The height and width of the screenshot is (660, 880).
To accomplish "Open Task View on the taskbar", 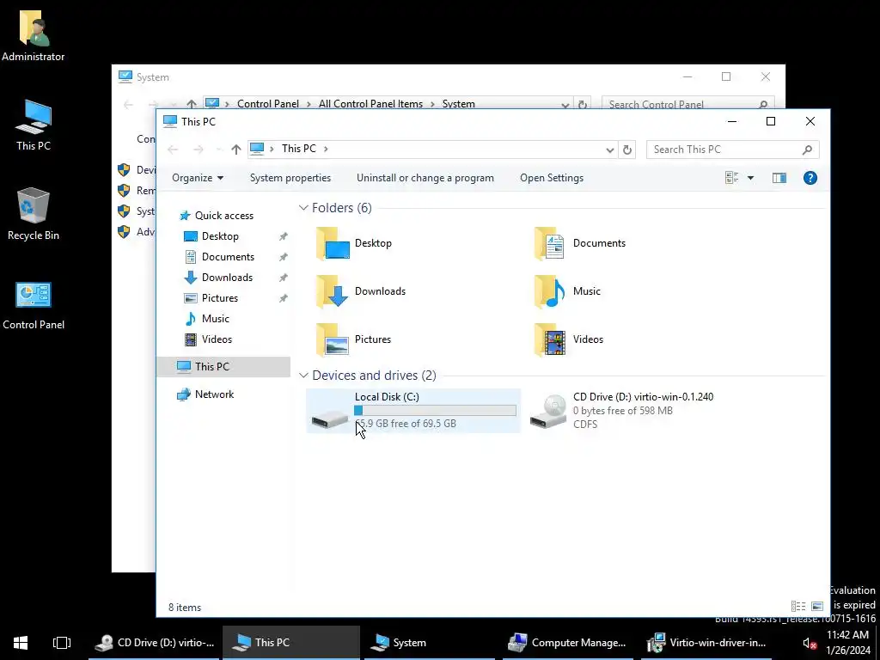I will click(62, 643).
